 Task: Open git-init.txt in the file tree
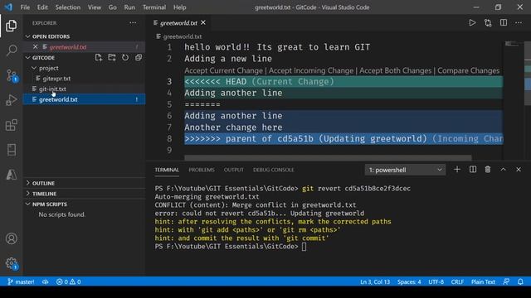pyautogui.click(x=85, y=89)
